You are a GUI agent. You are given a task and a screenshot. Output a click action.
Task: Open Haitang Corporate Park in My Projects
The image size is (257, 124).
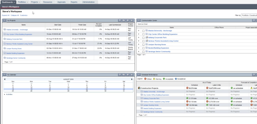pyautogui.click(x=14, y=39)
